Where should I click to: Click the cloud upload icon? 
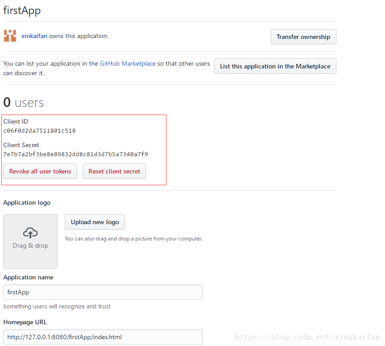(30, 233)
